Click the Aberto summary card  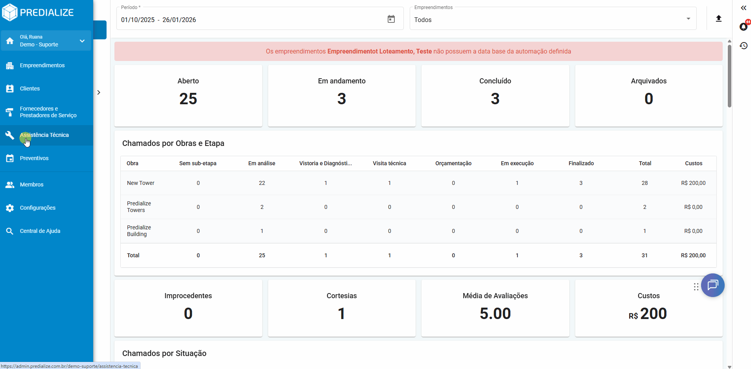point(188,96)
